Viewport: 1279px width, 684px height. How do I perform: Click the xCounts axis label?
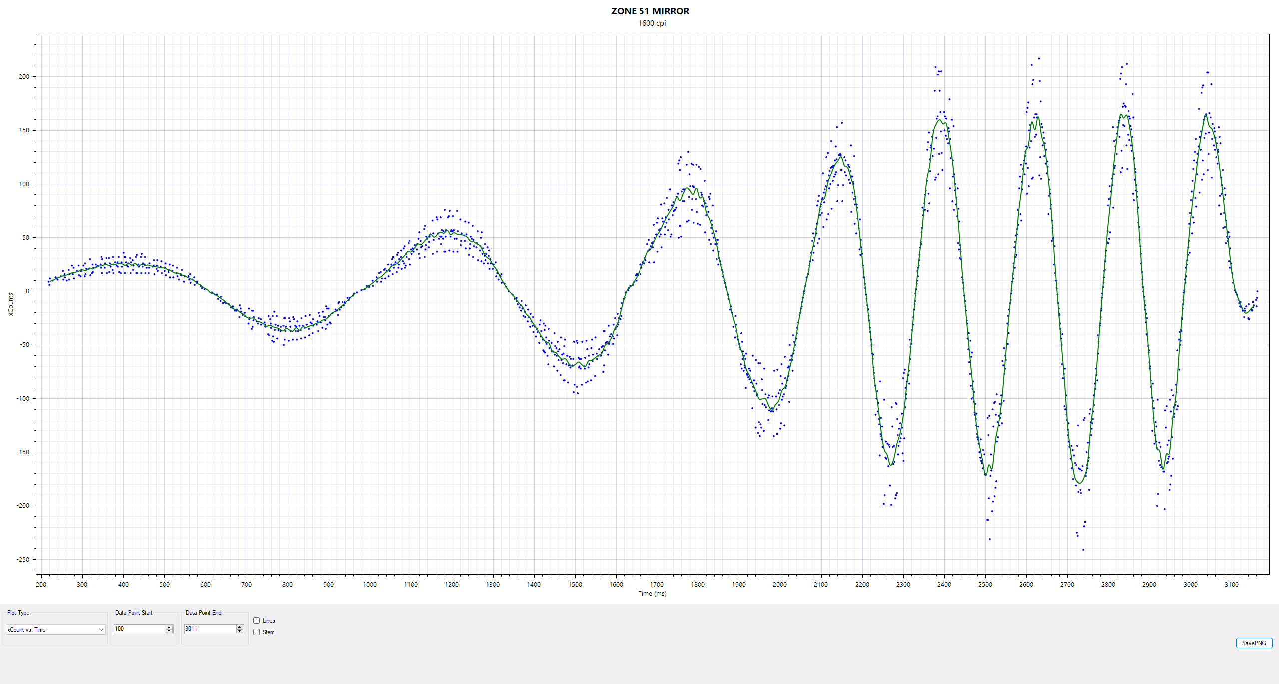point(11,304)
